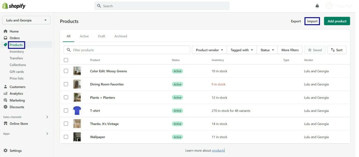Screen dimensions: 359x157
Task: Open the Dining Room Favorites thumbnail
Action: coord(77,84)
